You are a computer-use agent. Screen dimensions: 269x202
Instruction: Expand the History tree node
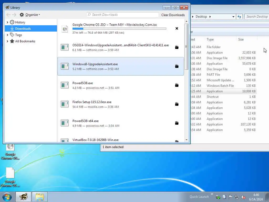pyautogui.click(x=7, y=22)
